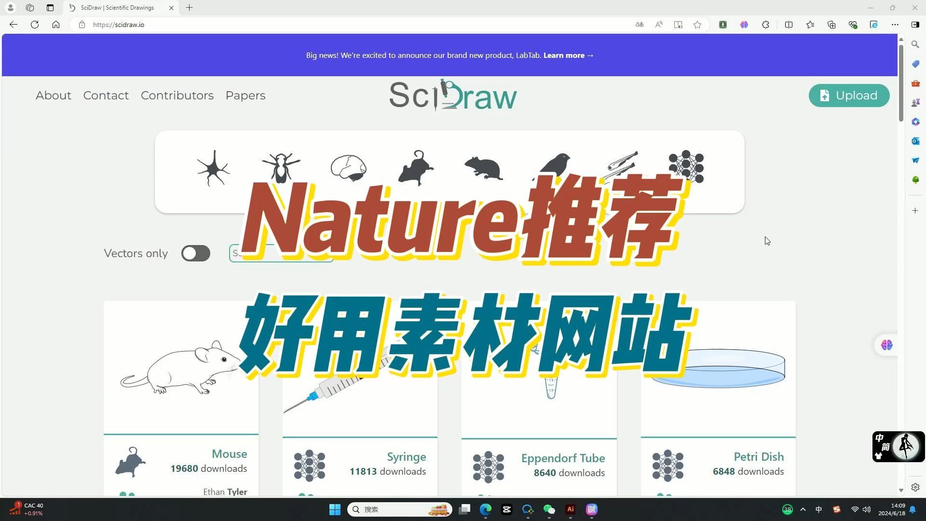Add an app to sidebar plus

click(x=915, y=211)
